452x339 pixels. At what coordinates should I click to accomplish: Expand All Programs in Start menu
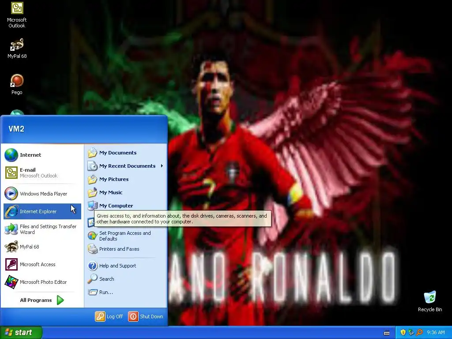click(42, 300)
